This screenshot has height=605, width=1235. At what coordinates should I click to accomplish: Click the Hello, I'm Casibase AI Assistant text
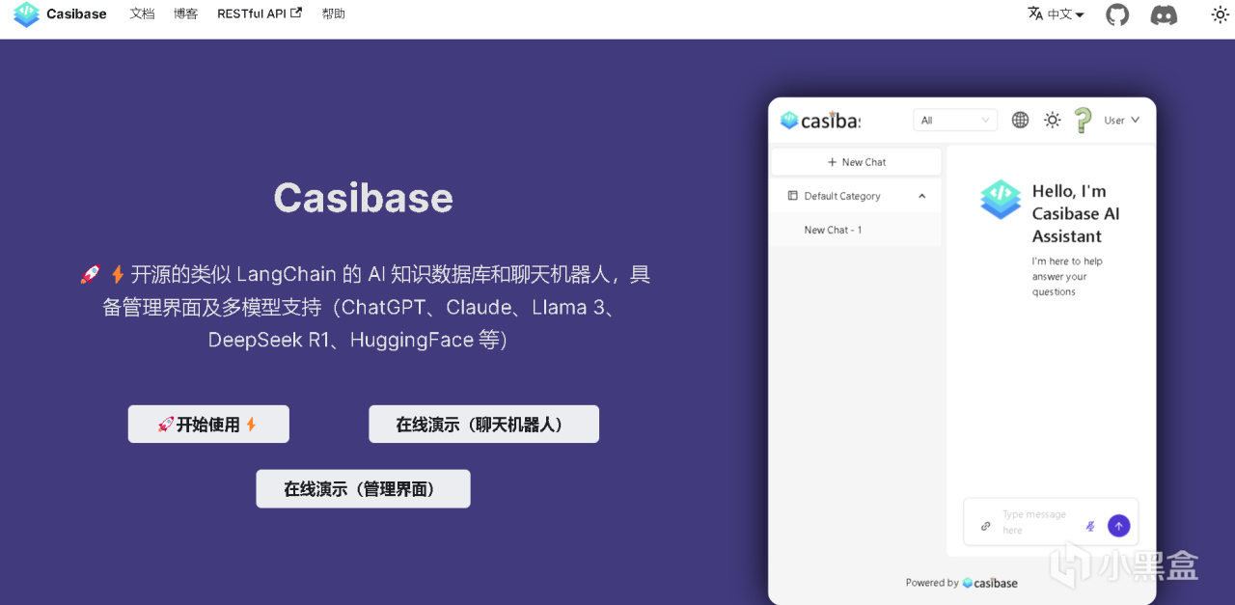(1076, 213)
